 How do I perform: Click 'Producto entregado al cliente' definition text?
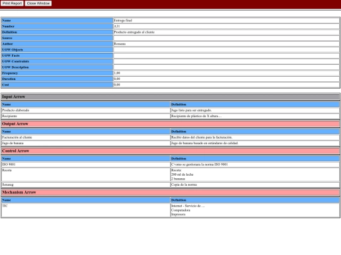[x=134, y=32]
